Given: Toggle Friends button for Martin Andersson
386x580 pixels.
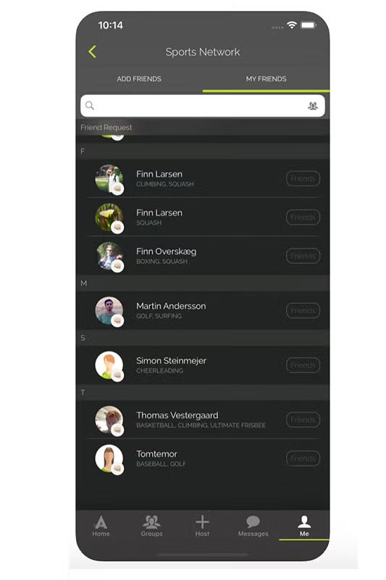Looking at the screenshot, I should [x=303, y=310].
